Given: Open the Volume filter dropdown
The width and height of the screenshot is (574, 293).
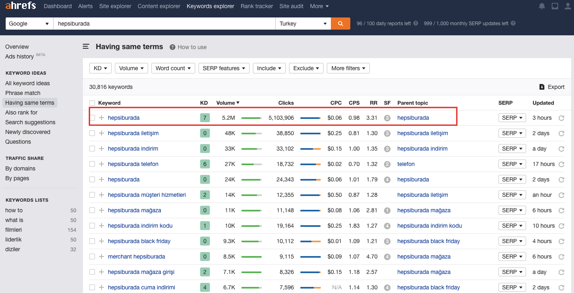Looking at the screenshot, I should point(132,68).
